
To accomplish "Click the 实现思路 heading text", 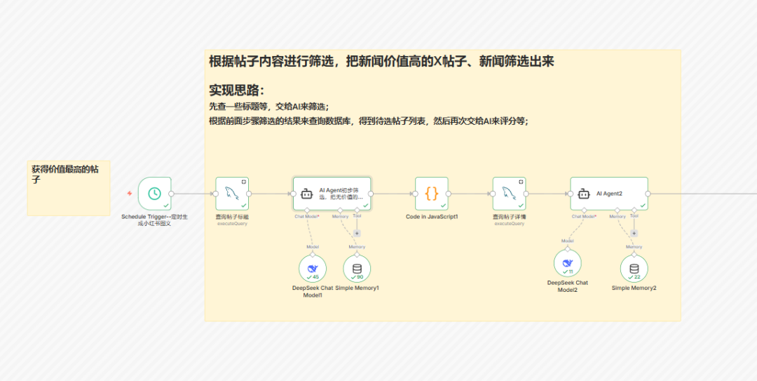I will click(x=237, y=91).
